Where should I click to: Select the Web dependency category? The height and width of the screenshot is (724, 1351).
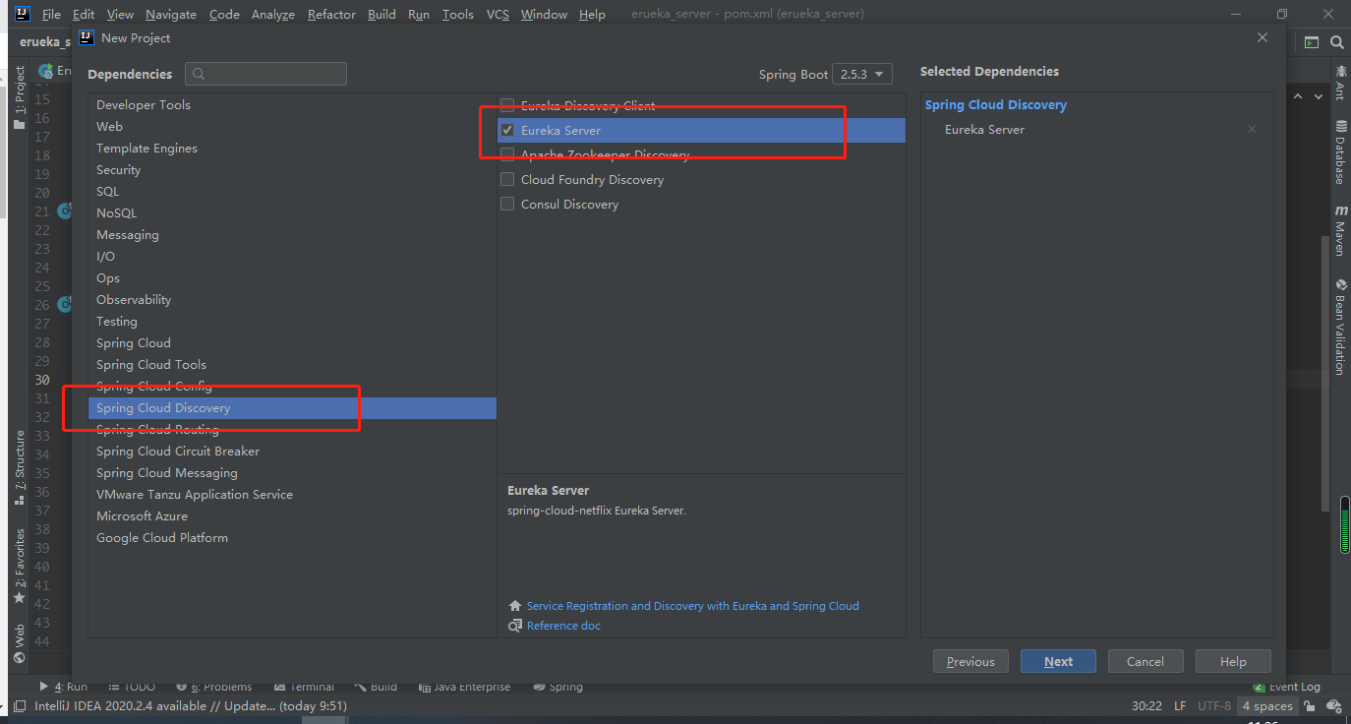click(x=292, y=126)
